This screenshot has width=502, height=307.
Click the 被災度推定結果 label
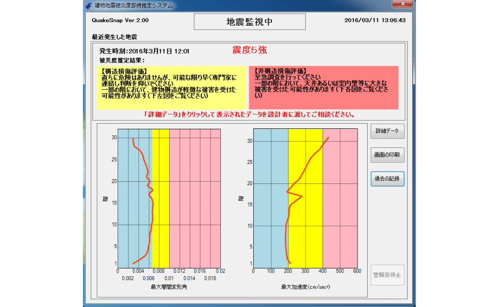tap(122, 60)
